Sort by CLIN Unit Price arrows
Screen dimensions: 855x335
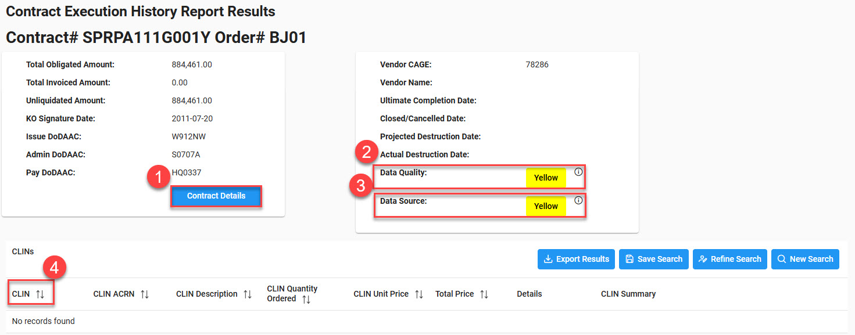point(419,294)
